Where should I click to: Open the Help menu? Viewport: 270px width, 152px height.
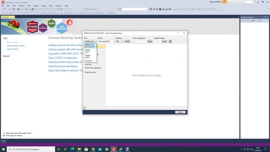pyautogui.click(x=66, y=6)
